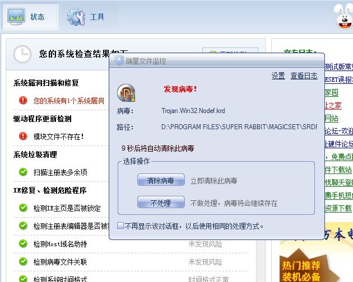The height and width of the screenshot is (282, 353).
Task: Enable 不再显示该对话框 checkbox
Action: coord(120,225)
